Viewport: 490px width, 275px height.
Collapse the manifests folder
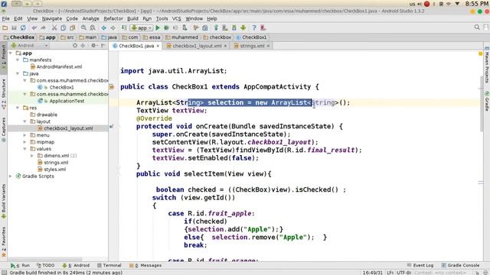(x=18, y=60)
